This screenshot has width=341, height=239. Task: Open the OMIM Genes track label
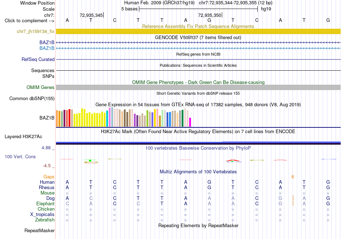point(40,87)
